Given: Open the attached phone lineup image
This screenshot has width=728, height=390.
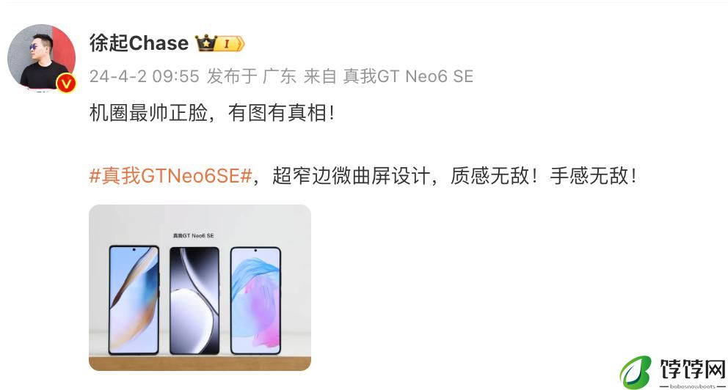Looking at the screenshot, I should coord(200,287).
